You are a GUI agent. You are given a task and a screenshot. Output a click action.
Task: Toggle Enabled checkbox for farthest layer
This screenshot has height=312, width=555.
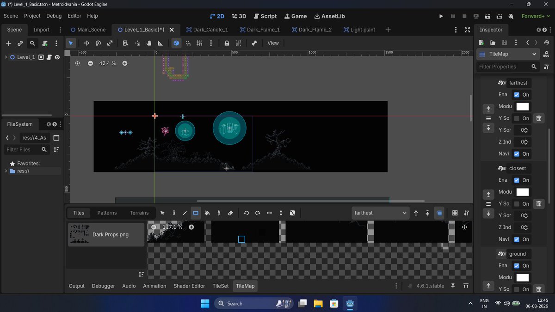[517, 95]
